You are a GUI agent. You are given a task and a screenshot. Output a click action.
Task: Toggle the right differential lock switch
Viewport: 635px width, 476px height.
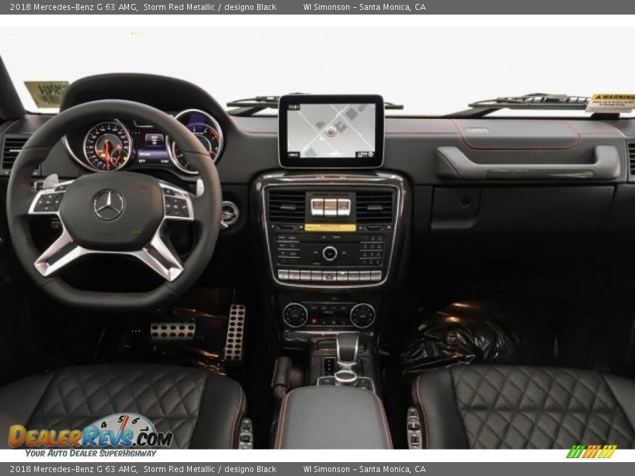coord(343,208)
